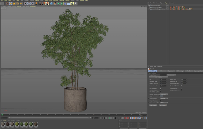Screen dimensions: 203x129
Task: Activate the Scale tool in top toolbar
Action: [14, 4]
